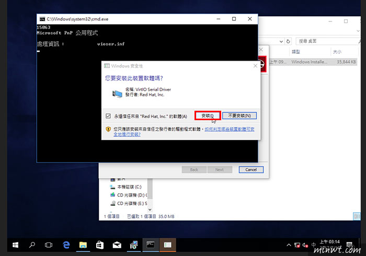Click the Chinese input method indicator
The width and height of the screenshot is (366, 256).
pyautogui.click(x=314, y=245)
